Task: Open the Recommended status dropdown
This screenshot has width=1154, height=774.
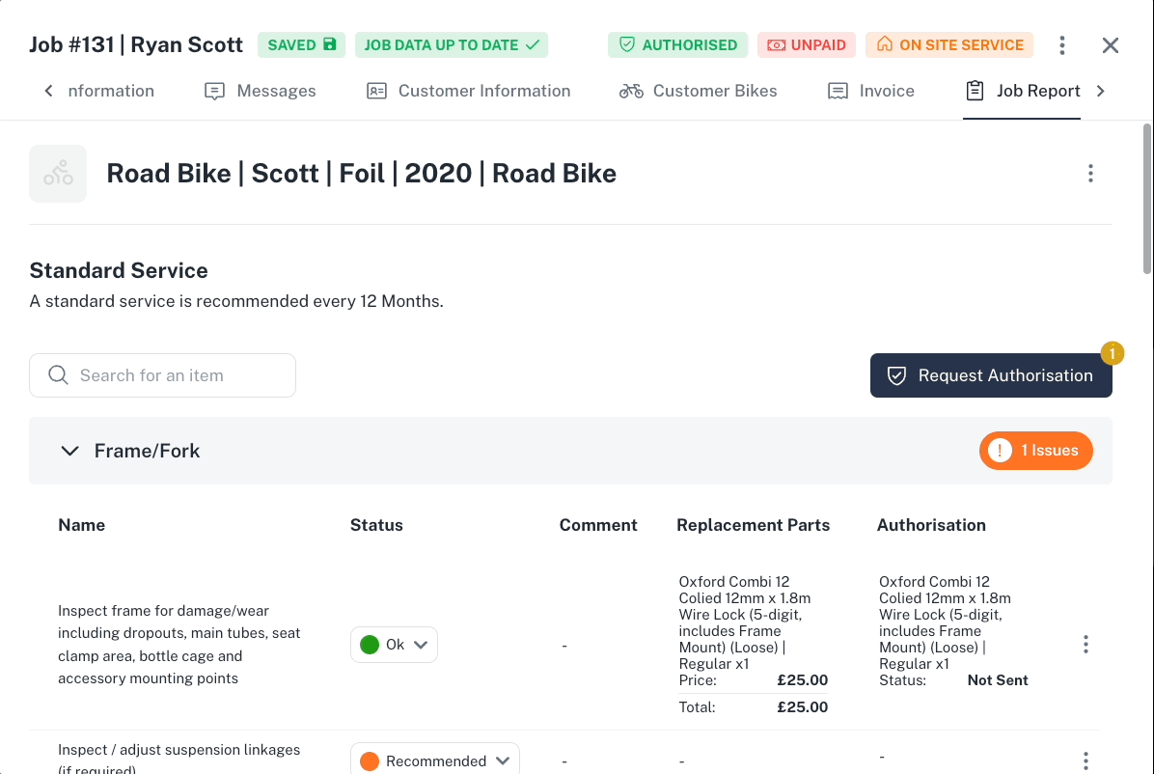Action: pyautogui.click(x=434, y=760)
